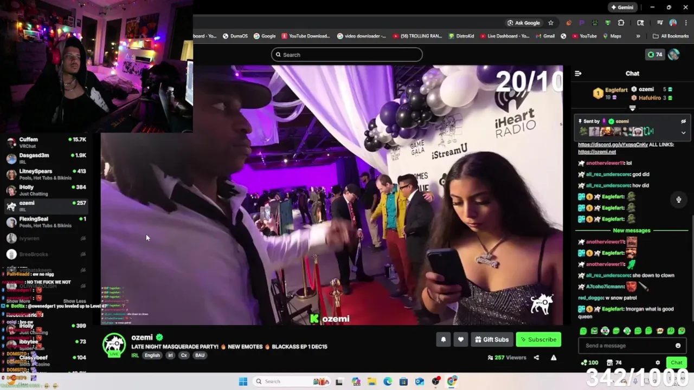Open the ozemi.net link in pinned message
This screenshot has height=390, width=694.
(597, 152)
